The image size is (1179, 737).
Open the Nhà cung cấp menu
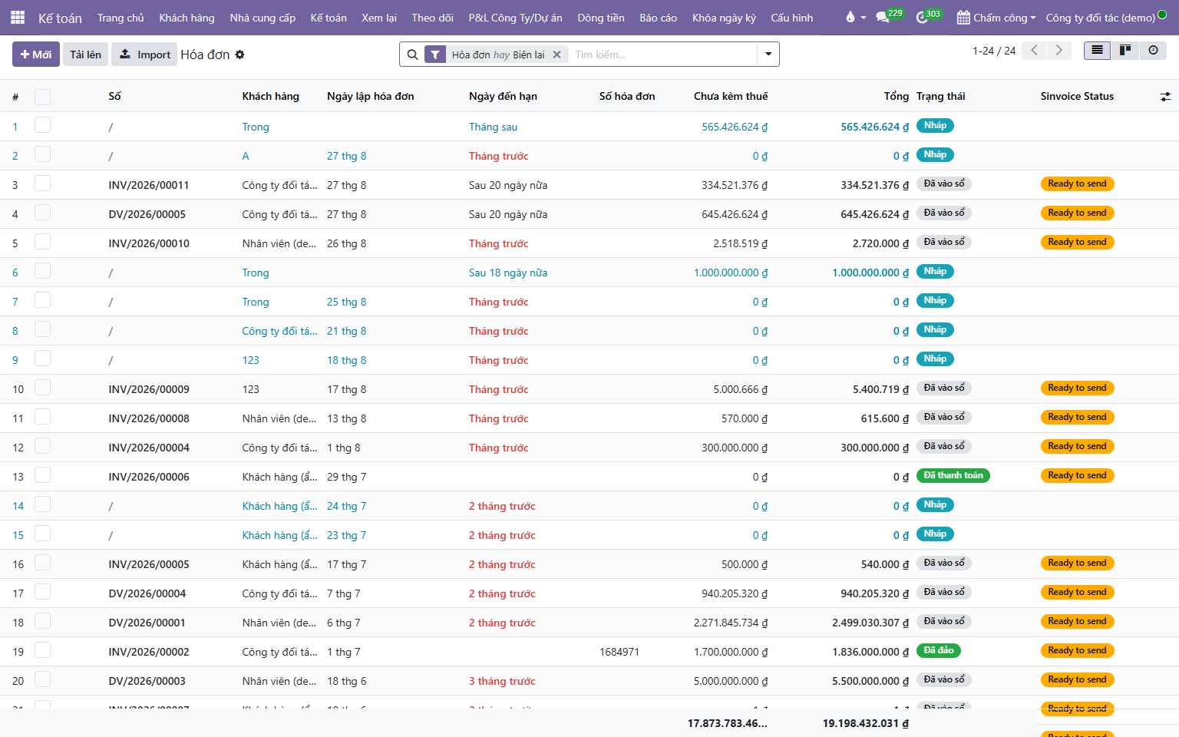(263, 18)
